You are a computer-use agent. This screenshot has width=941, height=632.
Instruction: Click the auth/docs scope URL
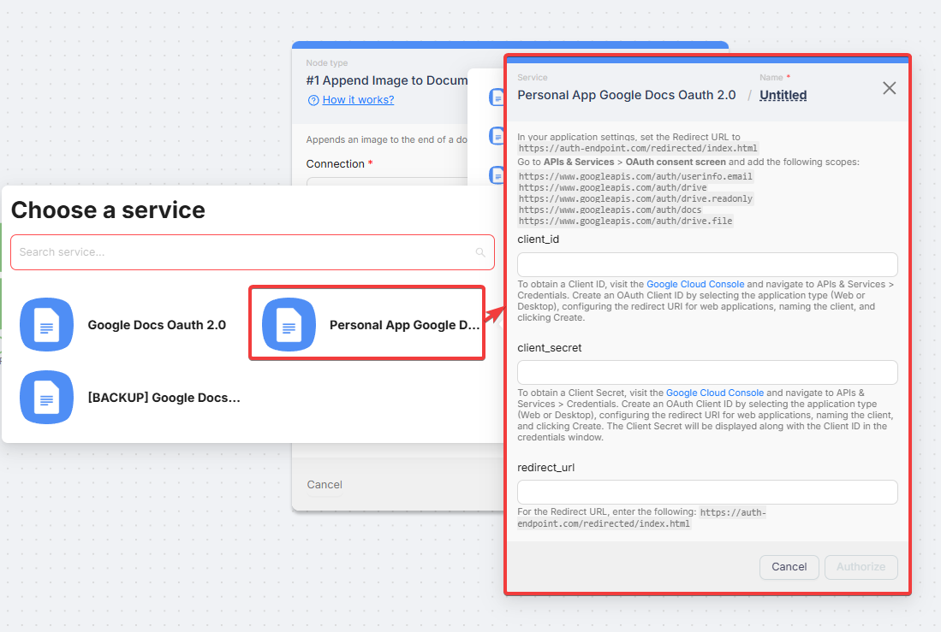[610, 210]
